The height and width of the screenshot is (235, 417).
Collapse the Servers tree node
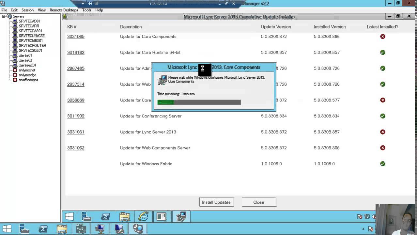click(x=4, y=16)
